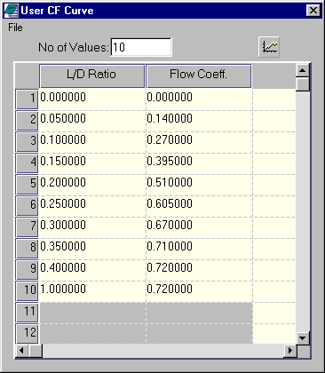Select row header 6
This screenshot has width=325, height=373.
[27, 206]
